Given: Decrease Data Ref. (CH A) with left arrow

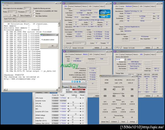Looking at the screenshot, I should 68,121.
